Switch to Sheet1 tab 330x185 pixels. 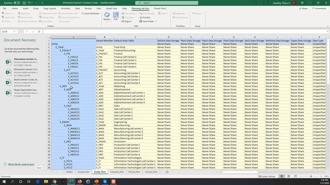point(69,172)
